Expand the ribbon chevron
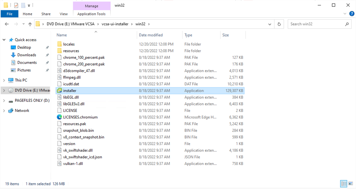Screen dimensions: 356x189 (x=345, y=14)
